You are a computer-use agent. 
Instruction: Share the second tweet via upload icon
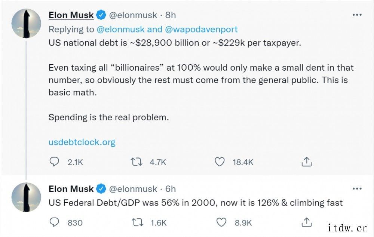tap(307, 222)
